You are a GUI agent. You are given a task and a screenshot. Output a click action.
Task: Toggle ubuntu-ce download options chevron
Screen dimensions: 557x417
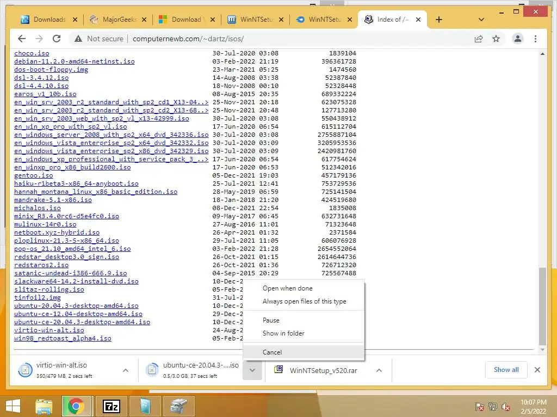252,370
